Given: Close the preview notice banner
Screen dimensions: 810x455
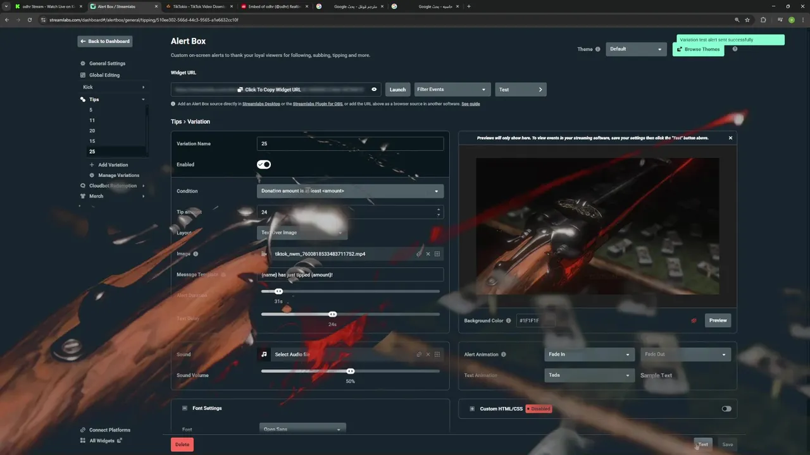Looking at the screenshot, I should tap(730, 138).
